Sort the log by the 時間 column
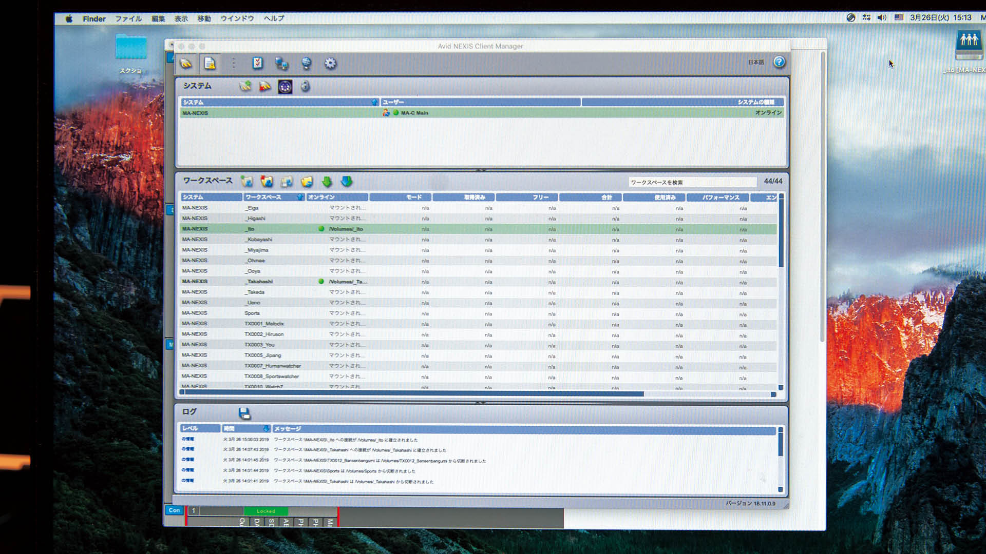This screenshot has width=986, height=554. 246,428
